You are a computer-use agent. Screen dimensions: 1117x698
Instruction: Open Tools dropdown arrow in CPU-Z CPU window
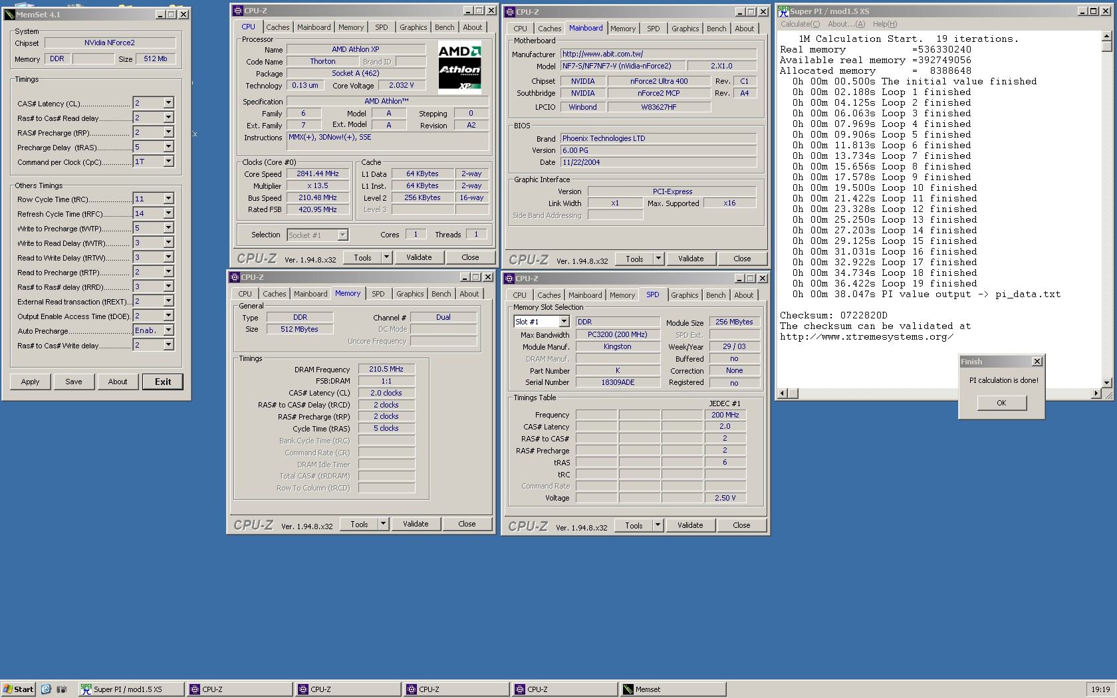386,257
